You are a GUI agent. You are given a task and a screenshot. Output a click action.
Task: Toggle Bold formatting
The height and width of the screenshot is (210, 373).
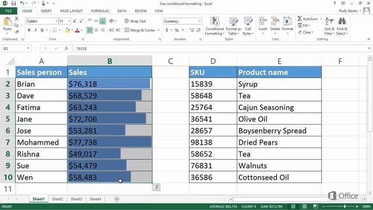pyautogui.click(x=29, y=30)
